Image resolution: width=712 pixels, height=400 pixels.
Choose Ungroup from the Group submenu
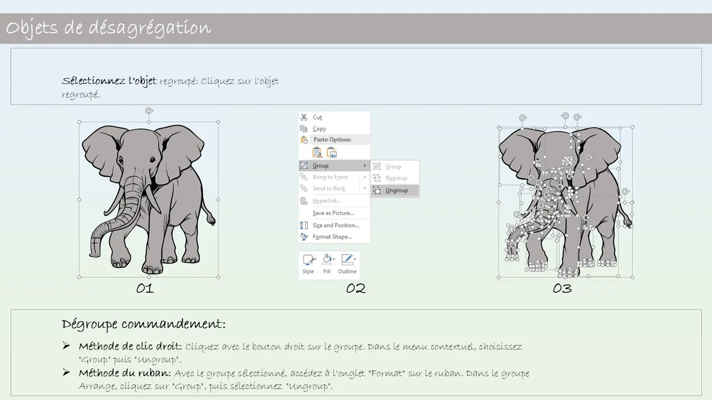tap(397, 191)
